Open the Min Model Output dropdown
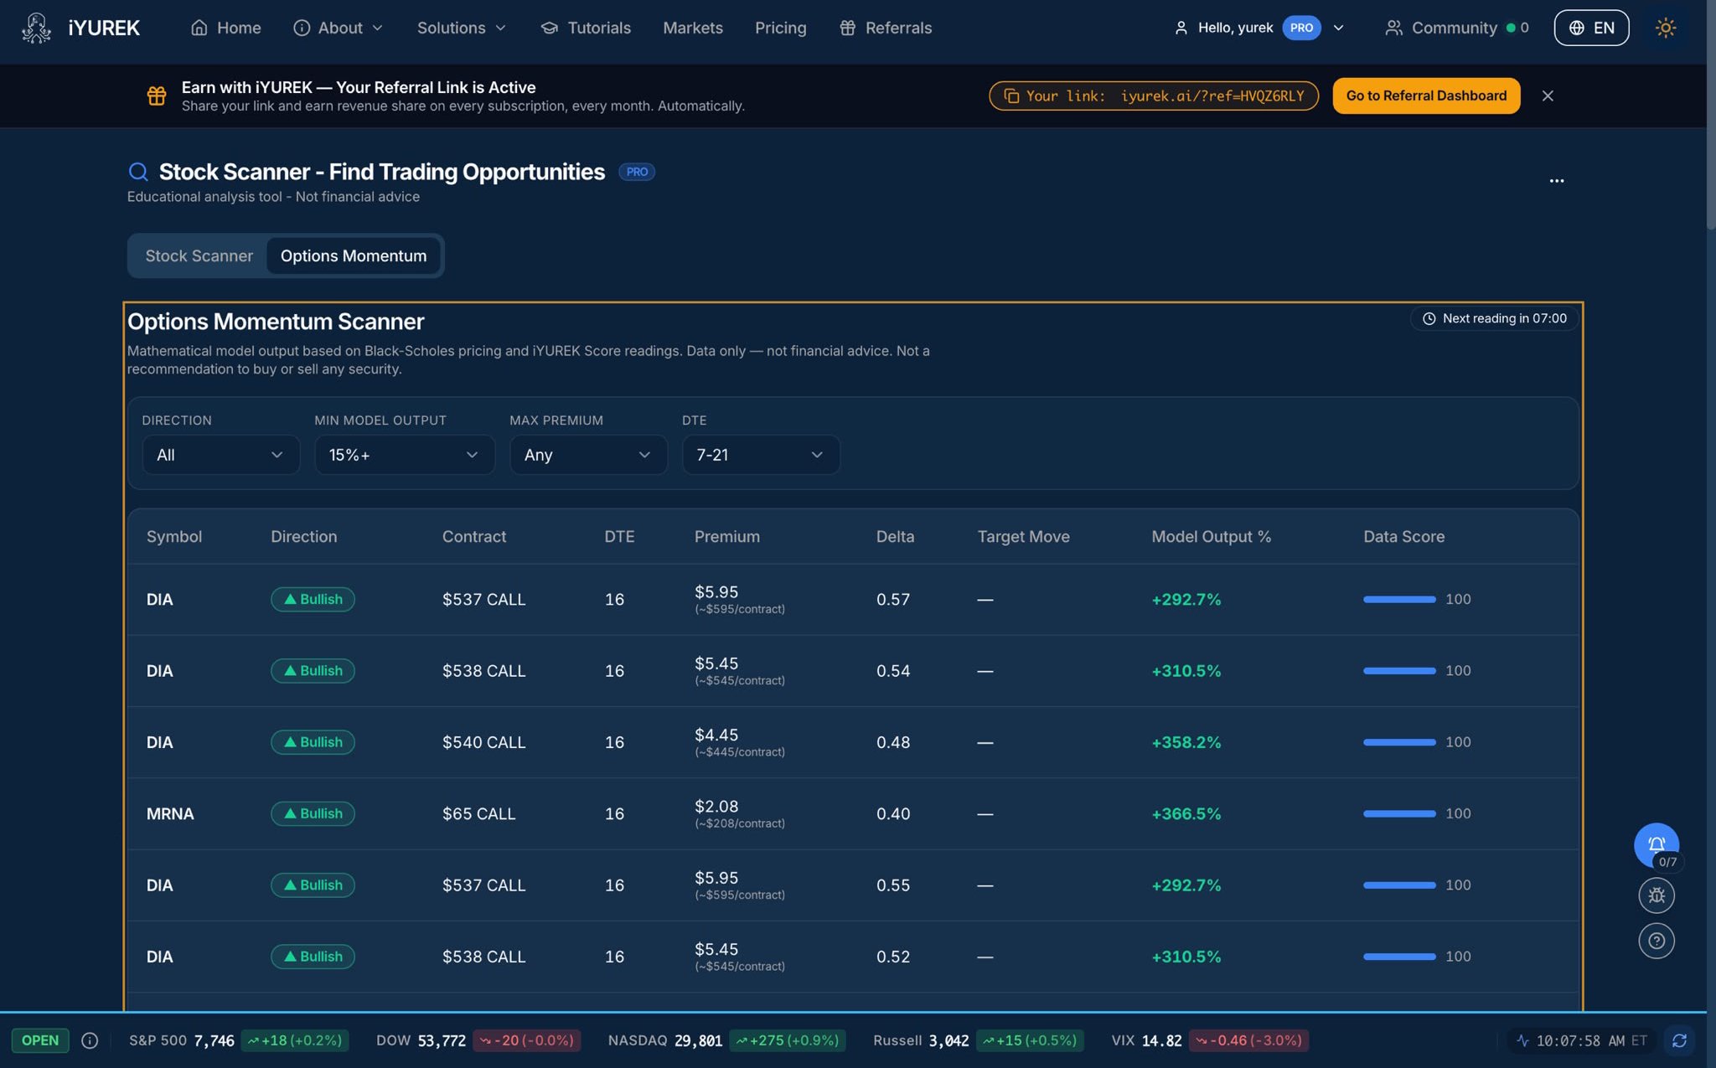 (405, 455)
